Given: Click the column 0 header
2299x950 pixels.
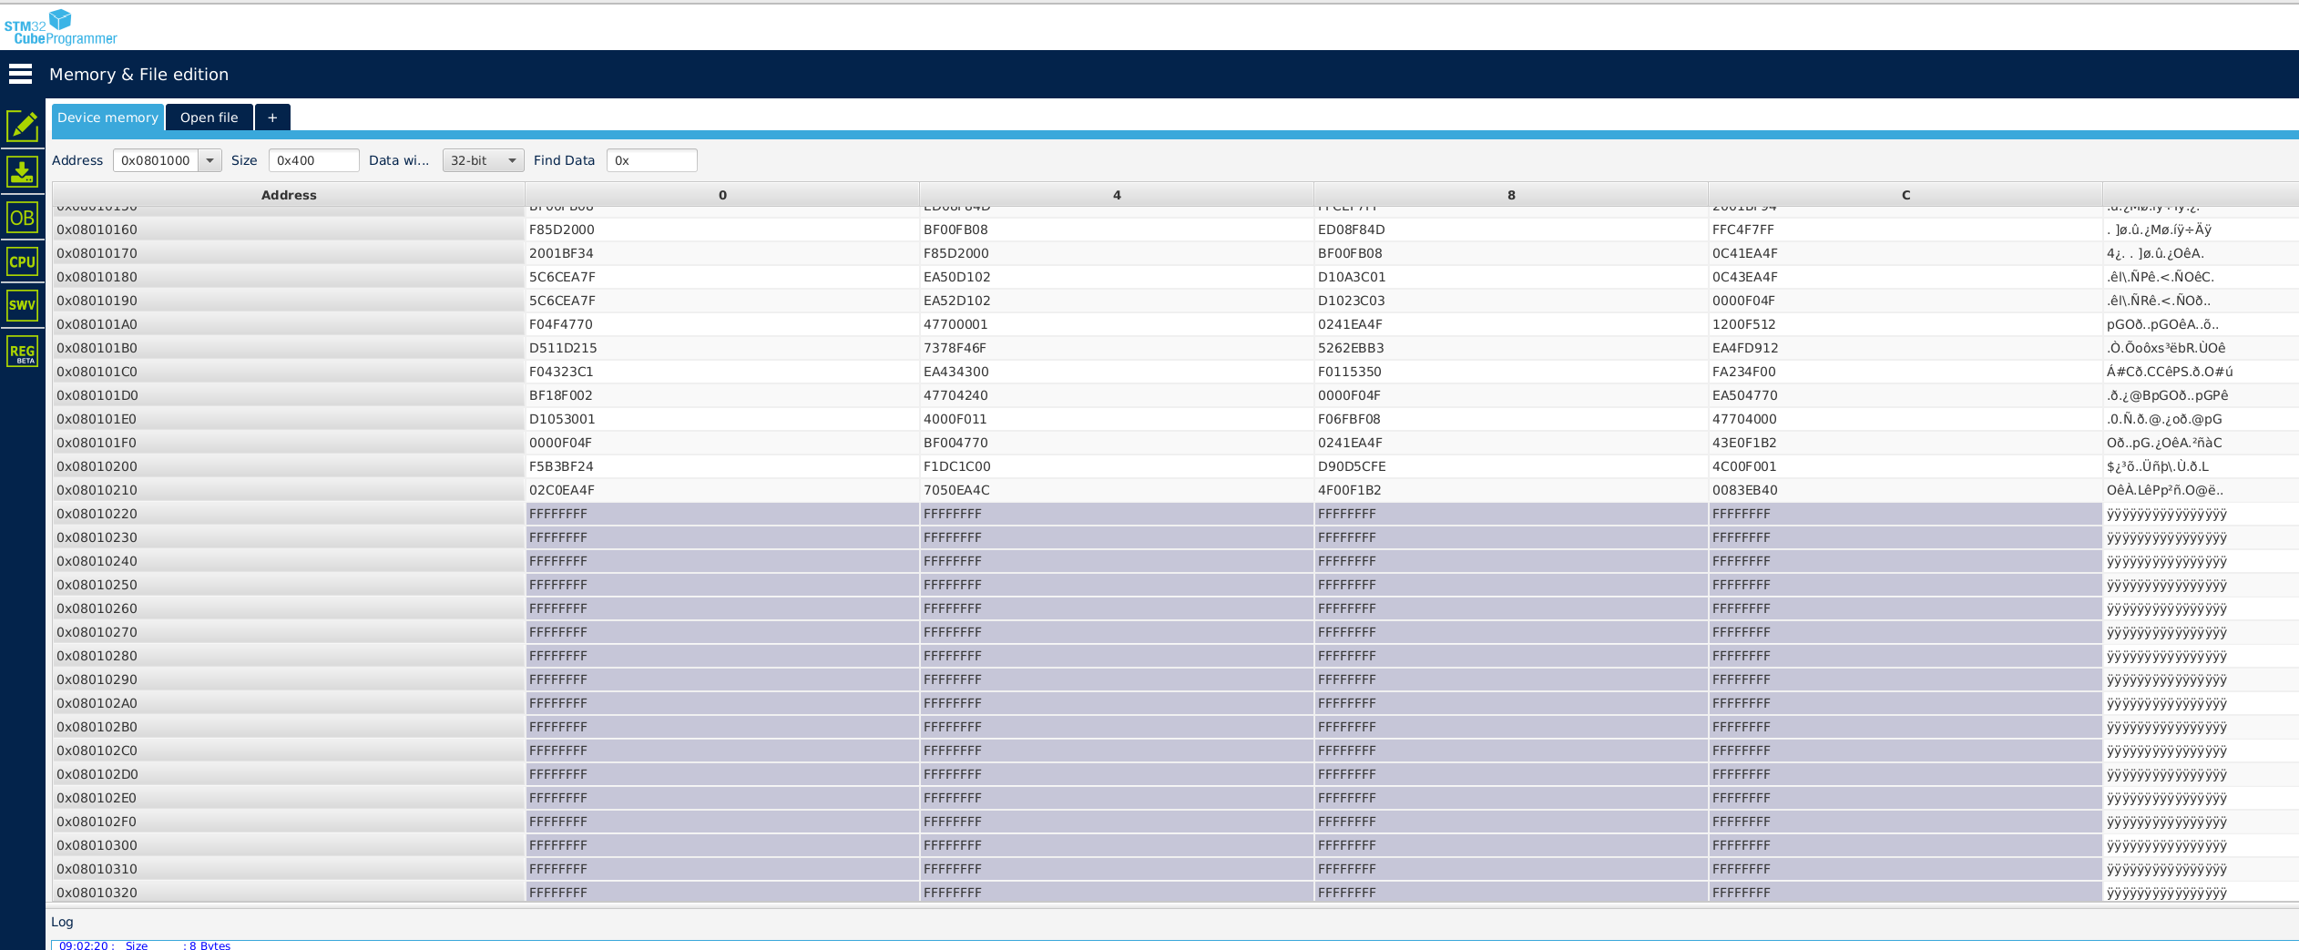Looking at the screenshot, I should (x=722, y=195).
